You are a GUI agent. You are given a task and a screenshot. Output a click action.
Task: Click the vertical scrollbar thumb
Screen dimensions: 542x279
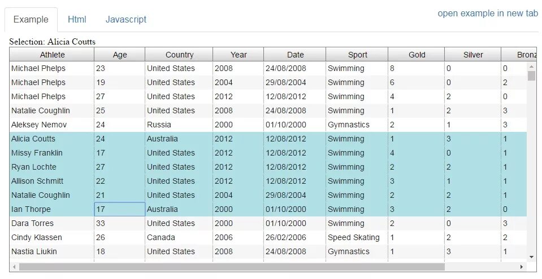coord(531,76)
